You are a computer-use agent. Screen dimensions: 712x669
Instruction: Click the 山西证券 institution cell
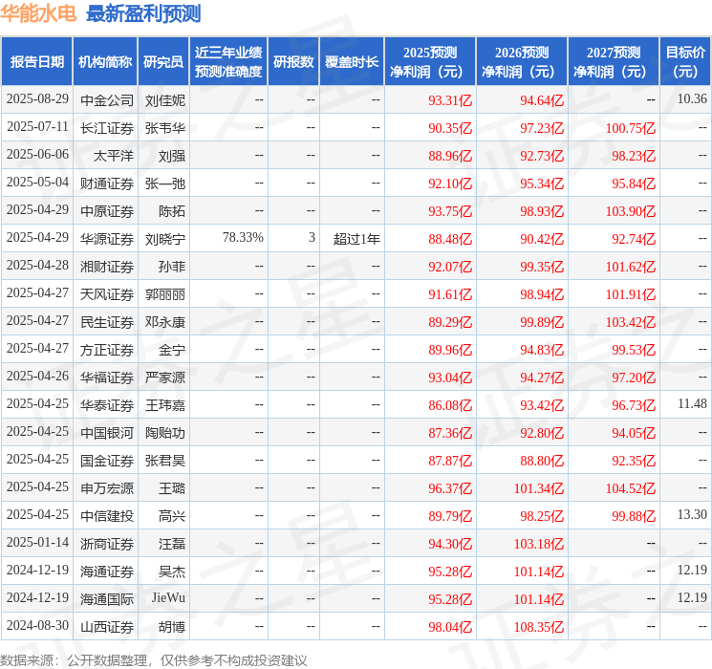(107, 627)
